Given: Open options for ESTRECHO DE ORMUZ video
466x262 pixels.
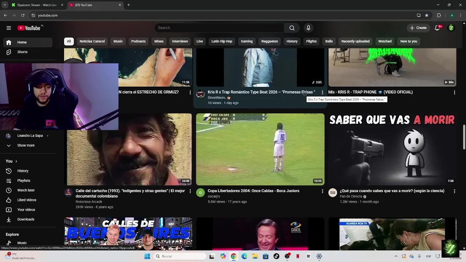Looking at the screenshot, I should 190,93.
